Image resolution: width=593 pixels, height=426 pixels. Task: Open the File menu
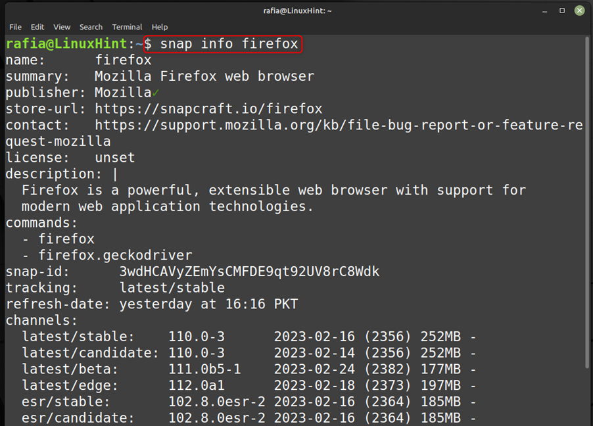(15, 27)
